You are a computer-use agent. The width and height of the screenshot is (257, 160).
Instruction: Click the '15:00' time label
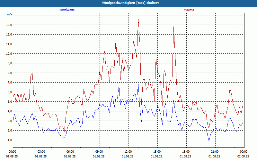point(157,152)
